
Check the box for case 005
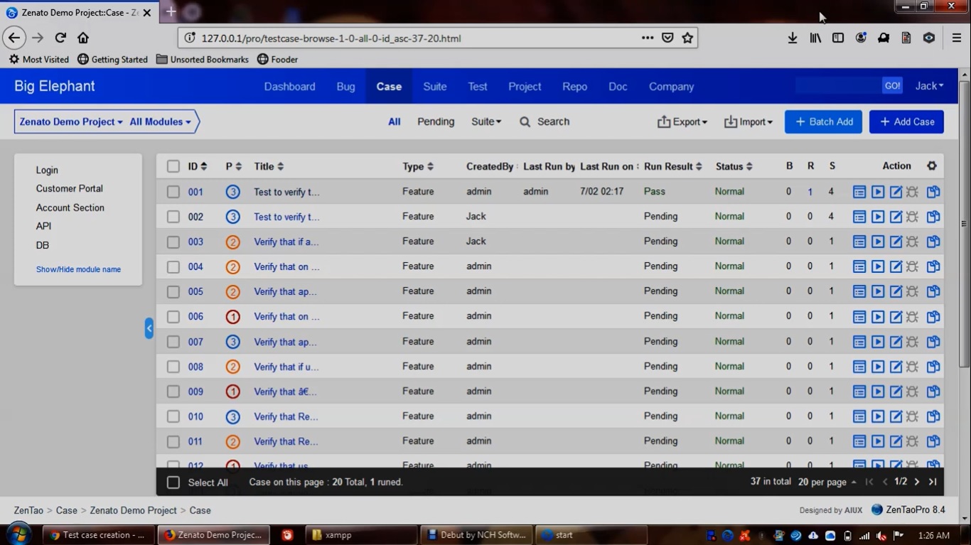tap(173, 291)
